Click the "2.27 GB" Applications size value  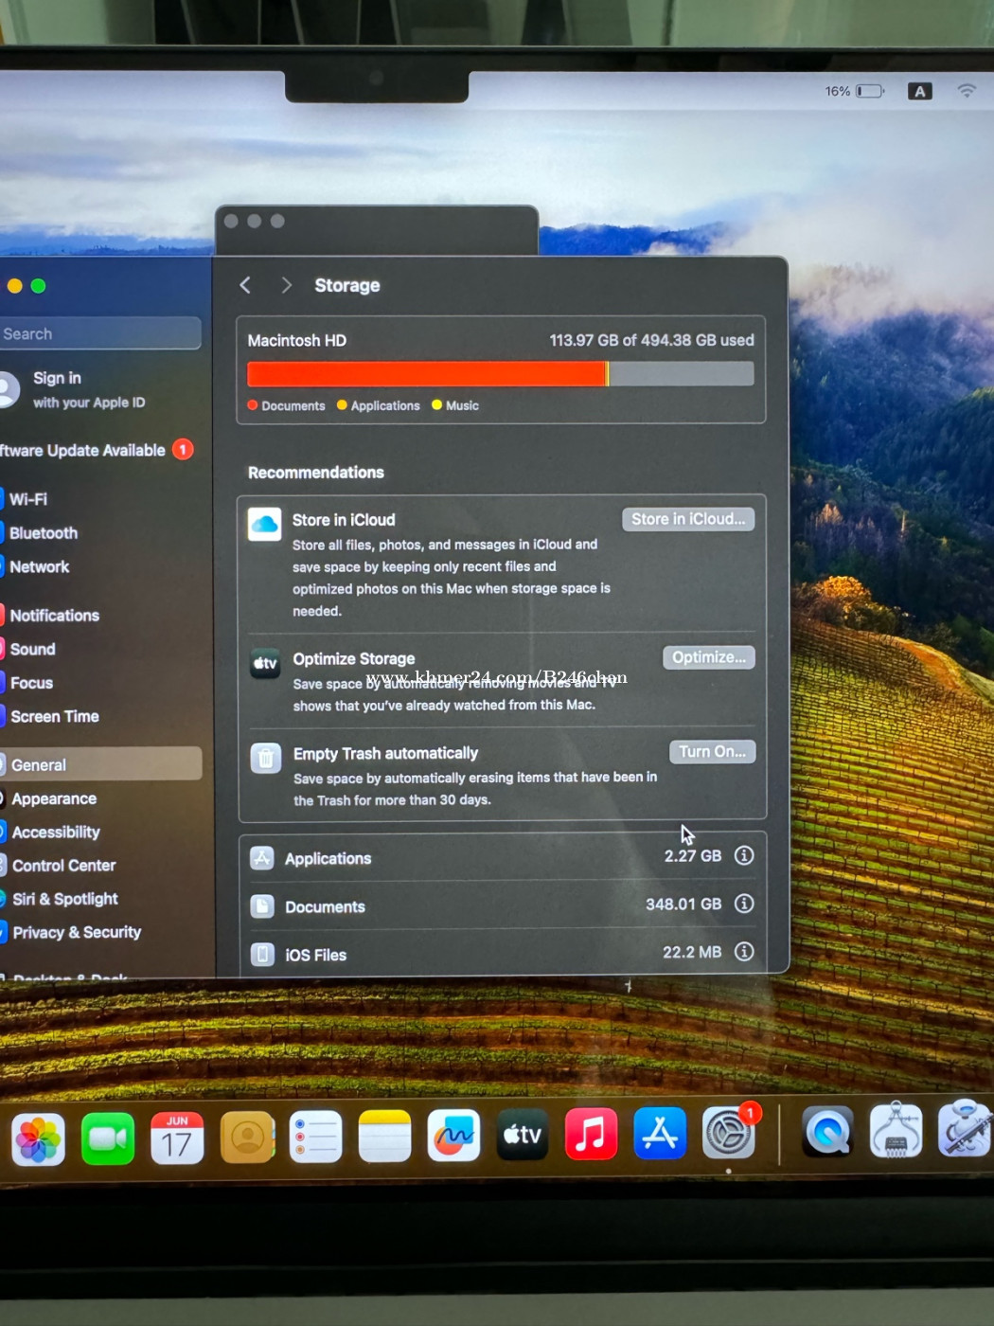point(693,856)
